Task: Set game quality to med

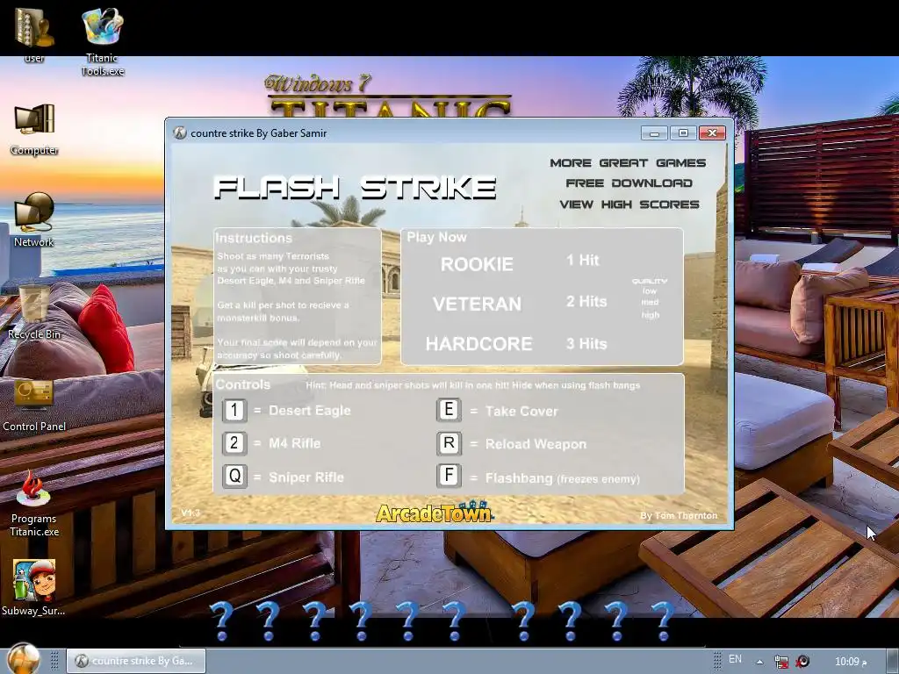Action: [x=650, y=302]
